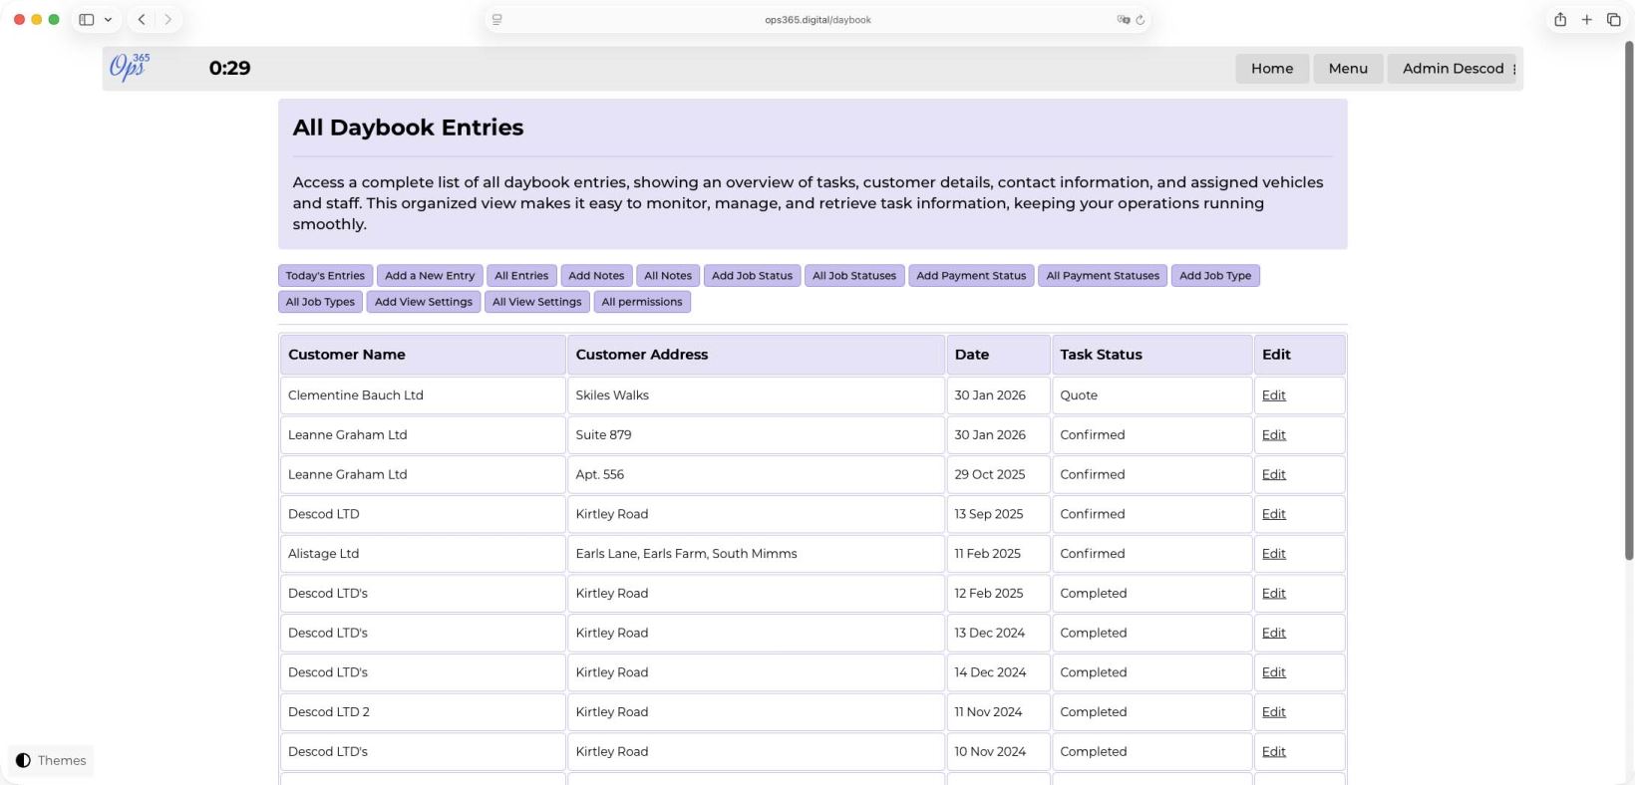Go to Home in the top bar
This screenshot has width=1635, height=785.
click(1272, 69)
